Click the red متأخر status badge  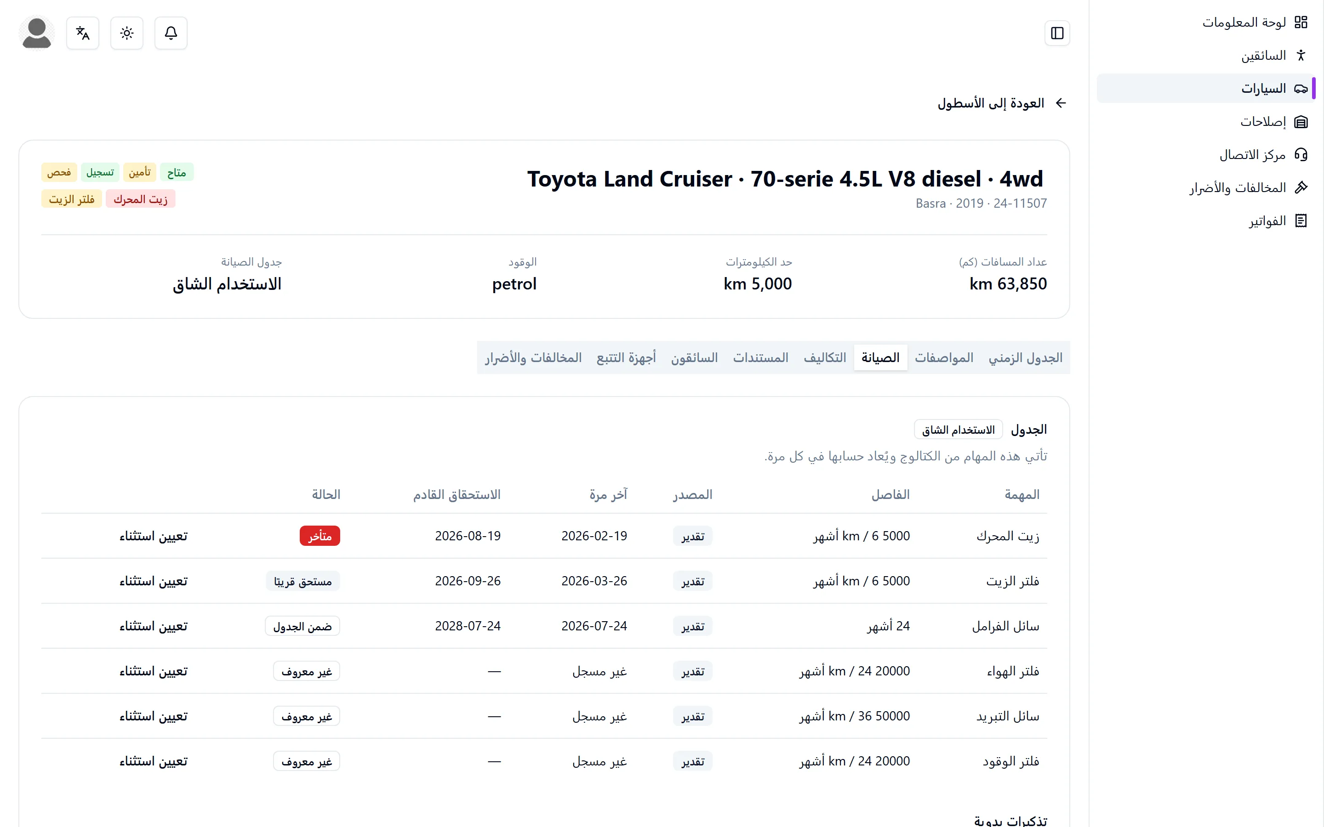pos(320,536)
